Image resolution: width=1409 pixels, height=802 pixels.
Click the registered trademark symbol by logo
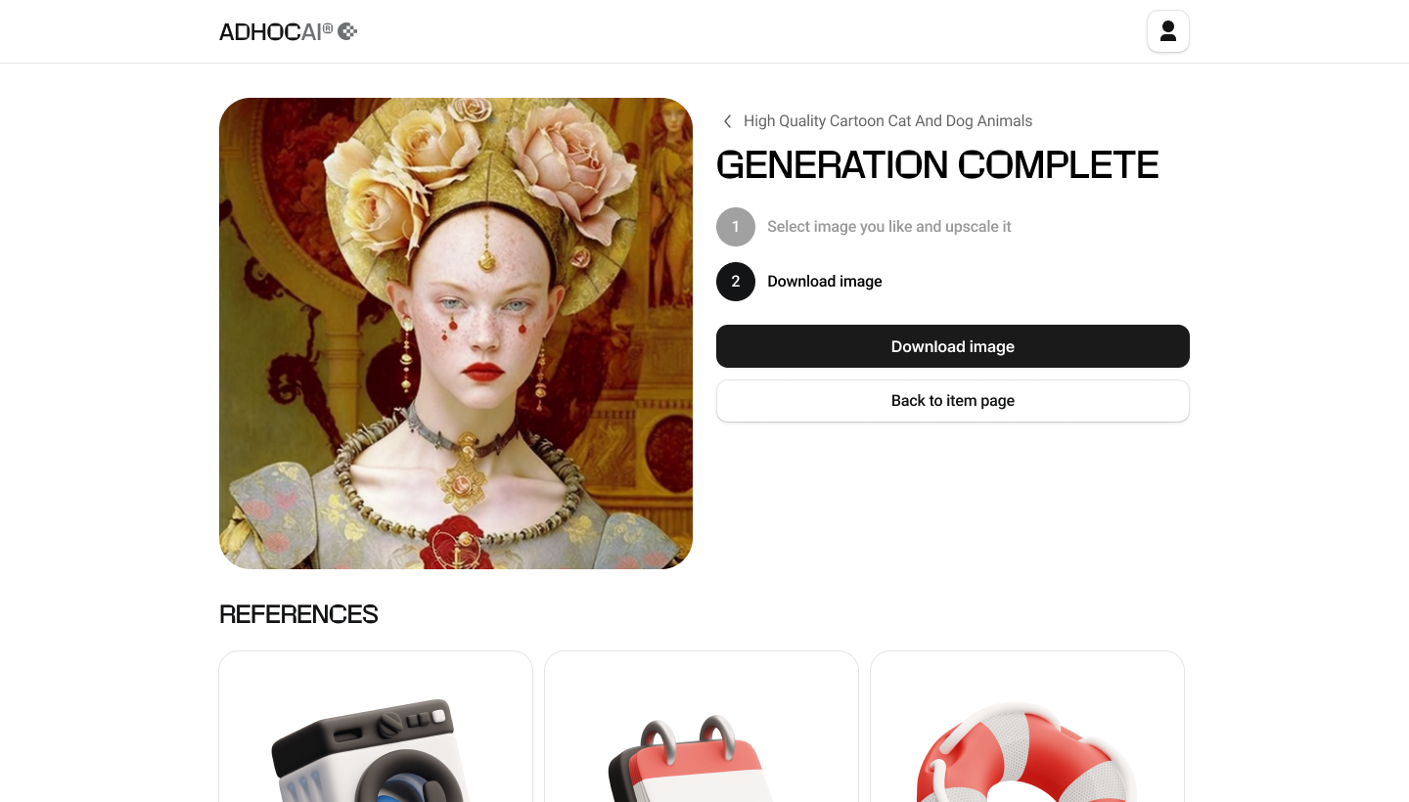pyautogui.click(x=328, y=27)
